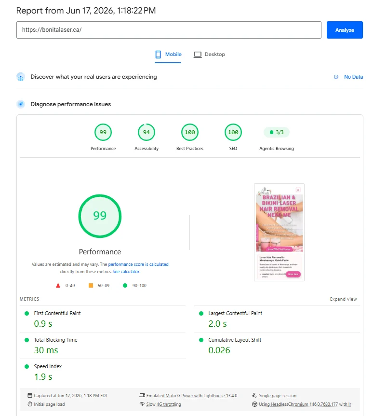Click the orange square 50–89 legend icon
The width and height of the screenshot is (374, 416).
click(x=91, y=286)
